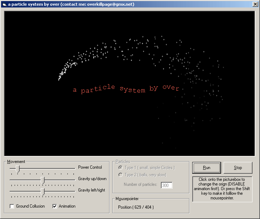Screen dimensions: 260x219
Task: Click the Gravity left/right label
Action: click(92, 190)
